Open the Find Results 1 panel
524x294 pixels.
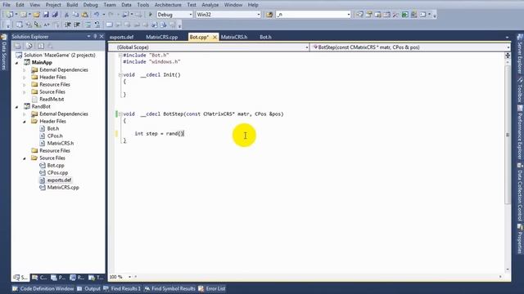122,288
